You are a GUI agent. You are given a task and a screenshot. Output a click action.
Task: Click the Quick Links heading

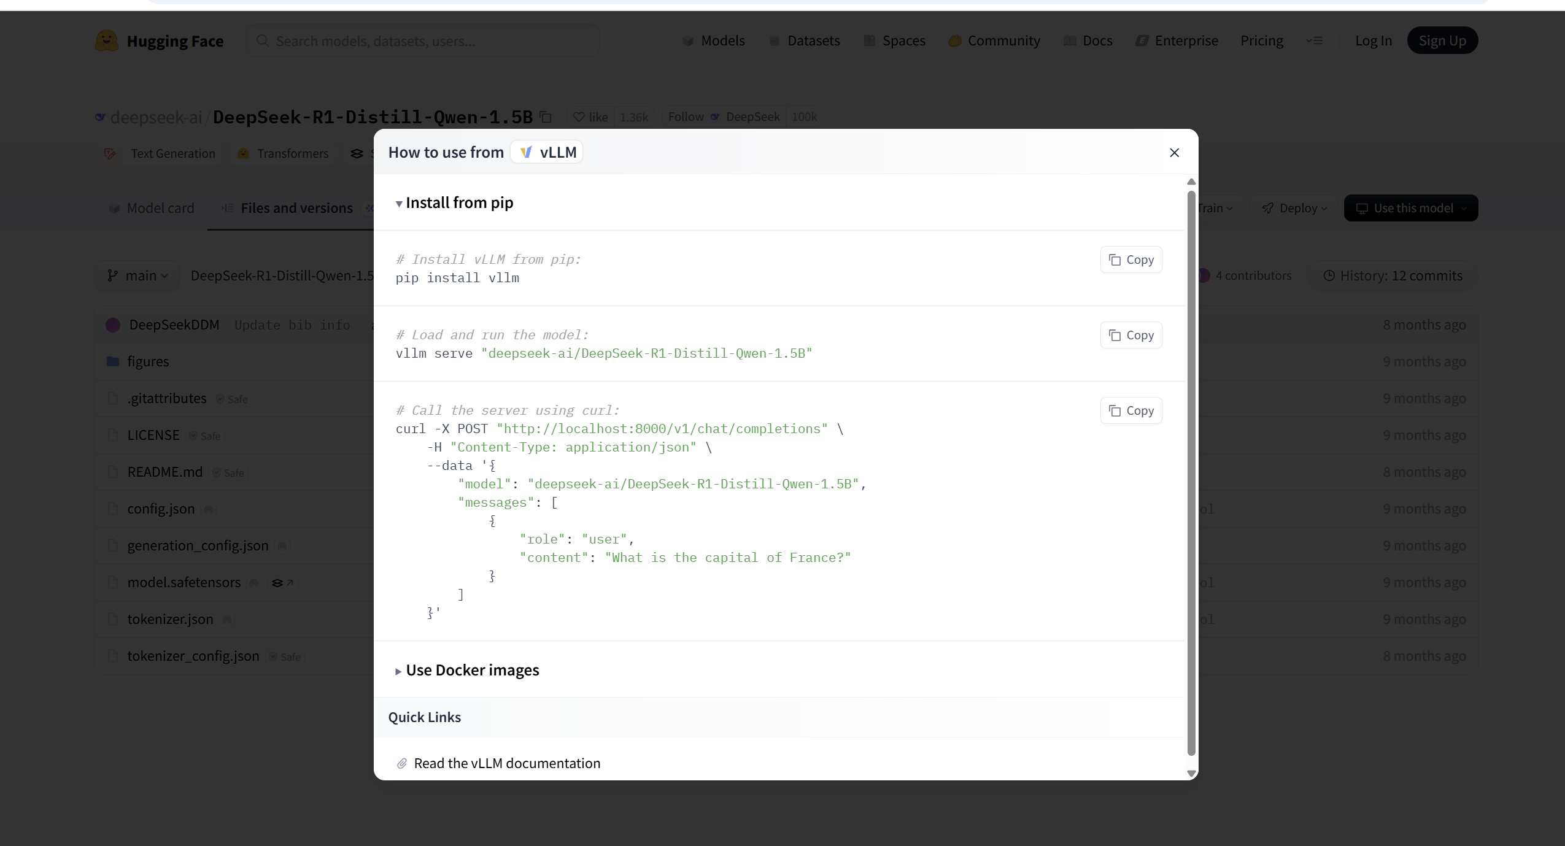coord(425,718)
